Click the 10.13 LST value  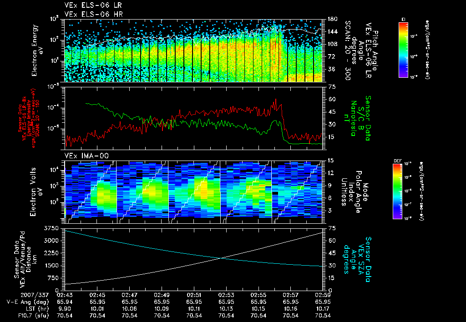(x=226, y=309)
